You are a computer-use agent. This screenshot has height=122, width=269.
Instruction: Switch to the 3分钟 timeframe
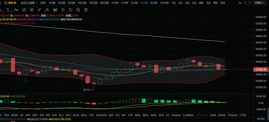click(61, 3)
